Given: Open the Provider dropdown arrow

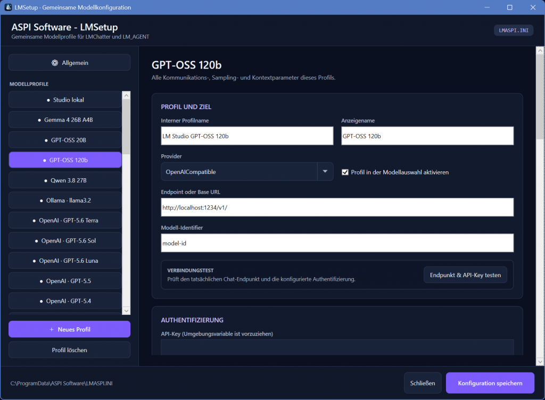Looking at the screenshot, I should coord(325,171).
